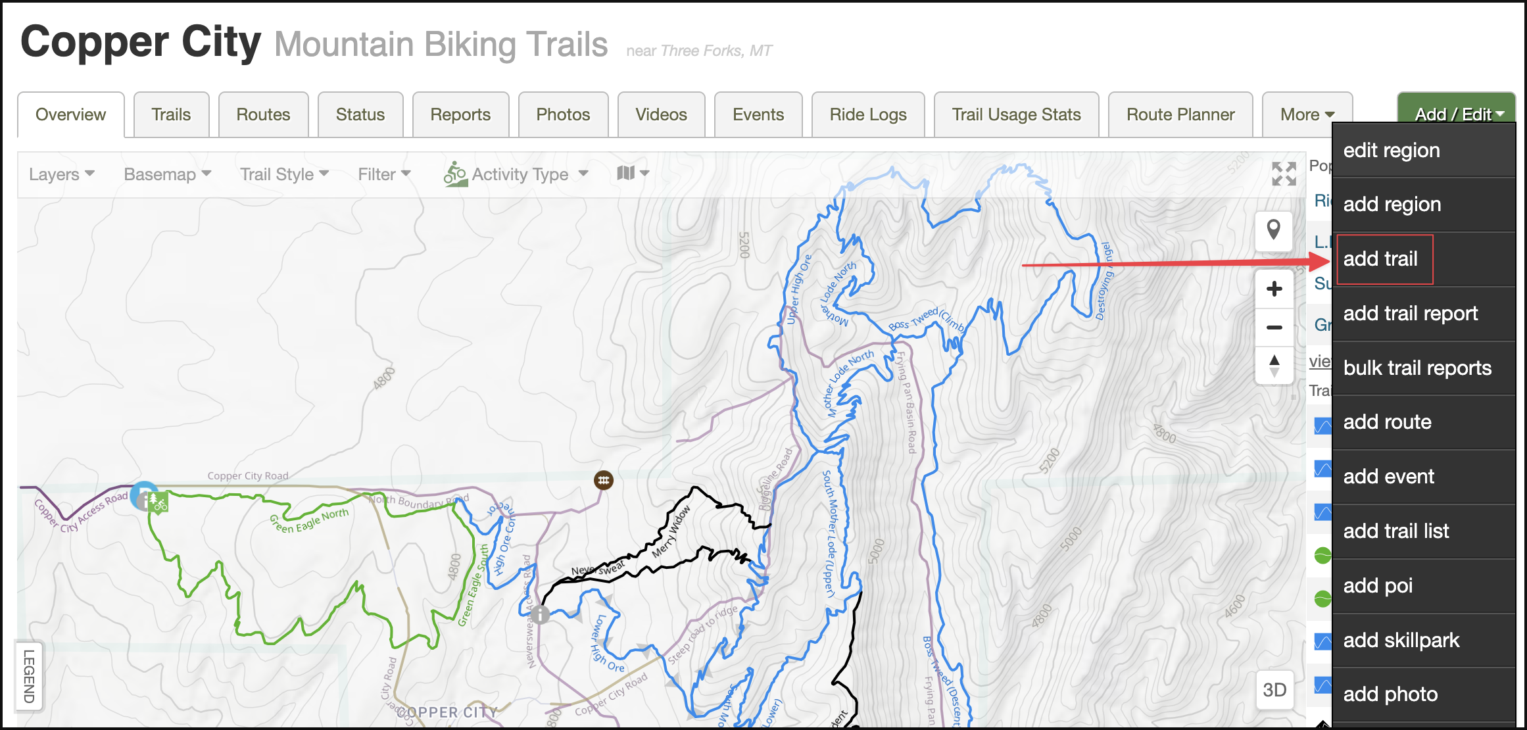Click the gray info marker on map

[540, 614]
